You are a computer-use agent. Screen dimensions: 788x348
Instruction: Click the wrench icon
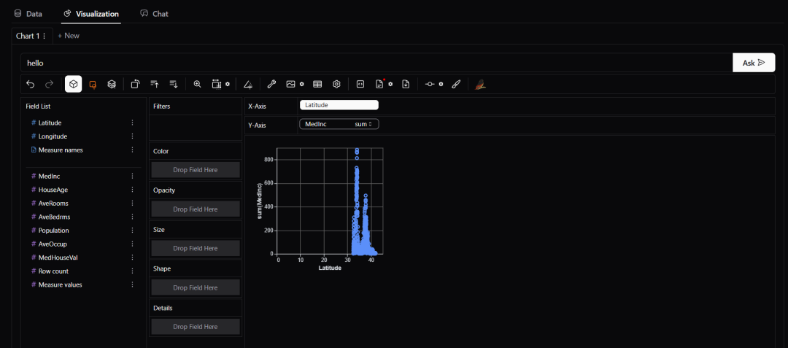click(271, 85)
